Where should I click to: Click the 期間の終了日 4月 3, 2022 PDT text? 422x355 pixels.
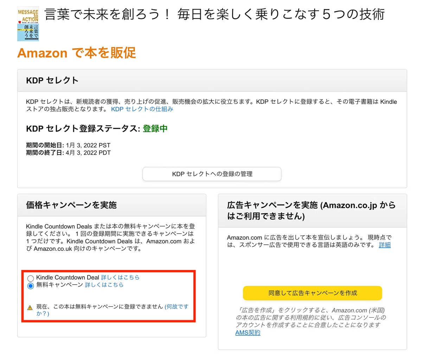68,153
